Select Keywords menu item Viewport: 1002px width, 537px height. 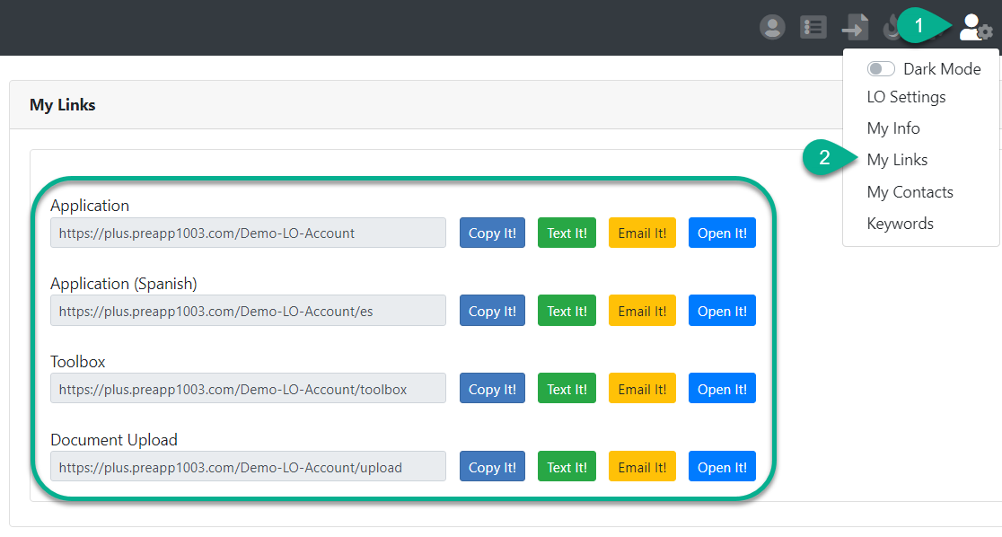(900, 224)
